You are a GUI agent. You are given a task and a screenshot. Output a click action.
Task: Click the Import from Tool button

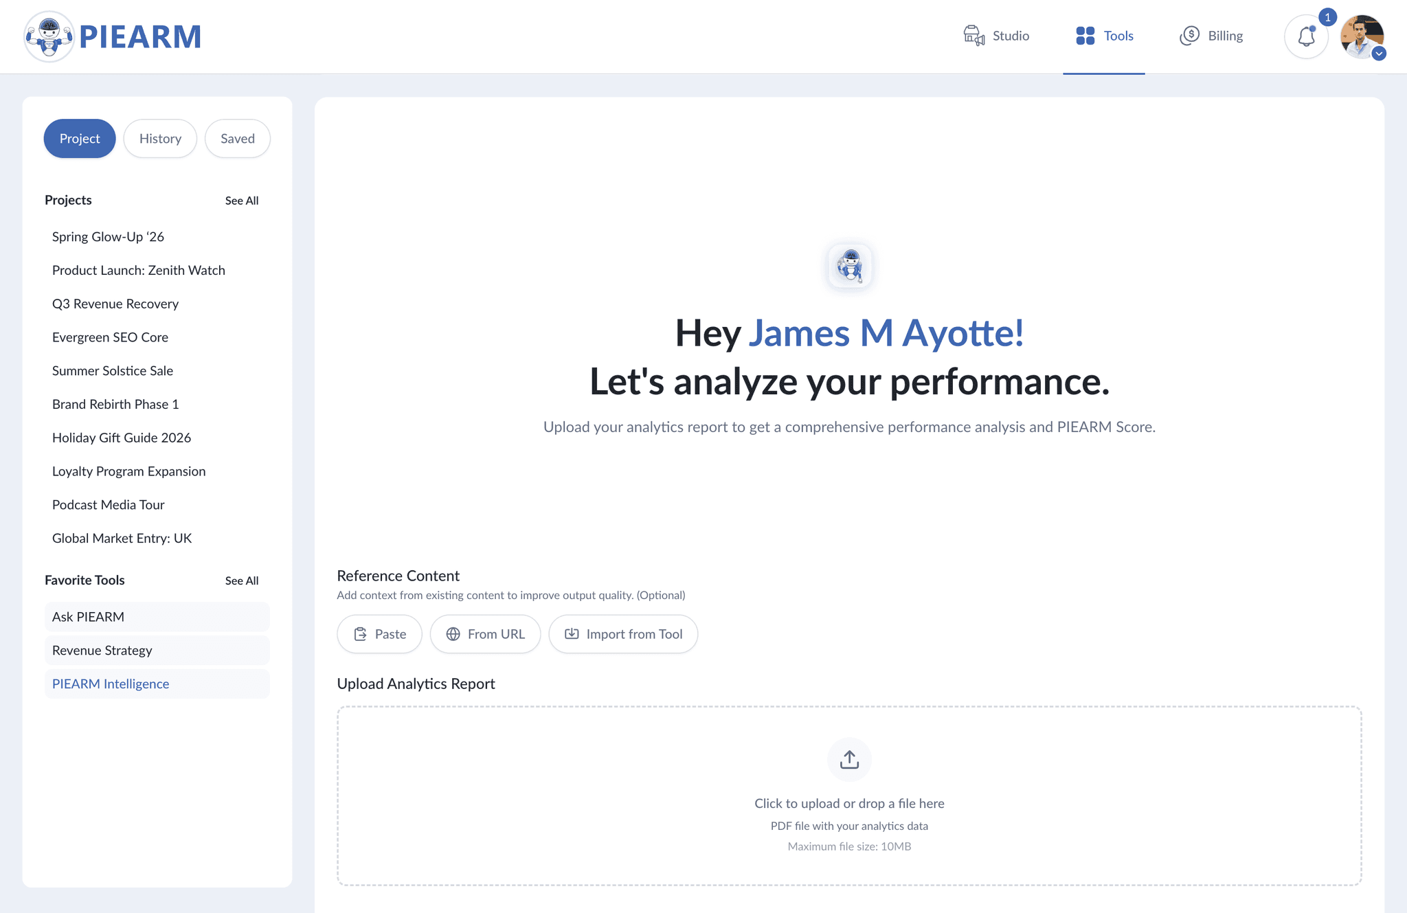pyautogui.click(x=623, y=634)
